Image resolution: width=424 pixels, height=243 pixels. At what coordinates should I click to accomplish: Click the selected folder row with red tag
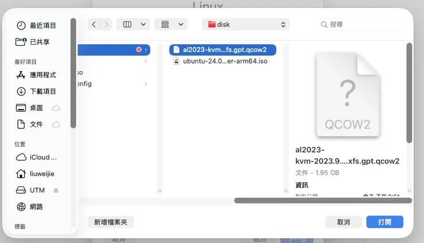[114, 50]
